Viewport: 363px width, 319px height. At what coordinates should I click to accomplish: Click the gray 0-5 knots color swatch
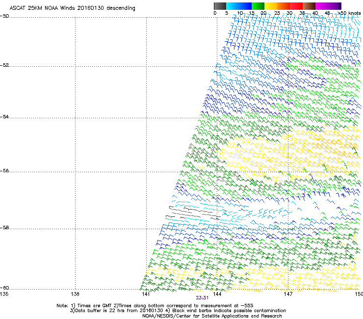[x=220, y=6]
